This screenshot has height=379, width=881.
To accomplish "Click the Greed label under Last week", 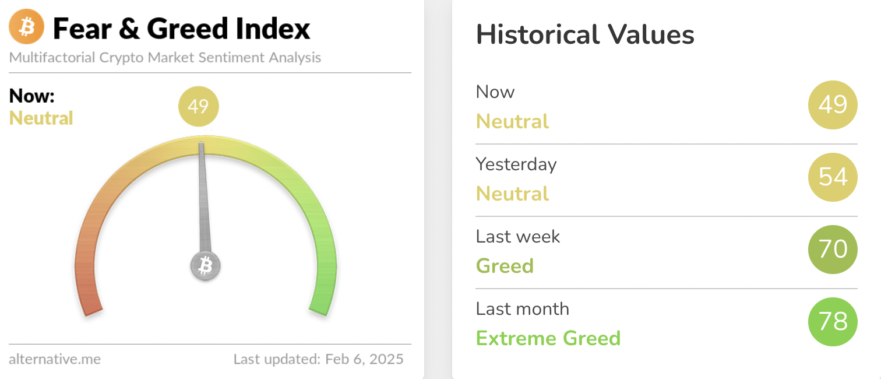I will click(x=505, y=266).
